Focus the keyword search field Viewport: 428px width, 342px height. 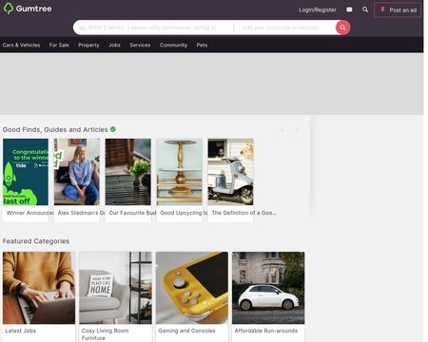coord(154,28)
